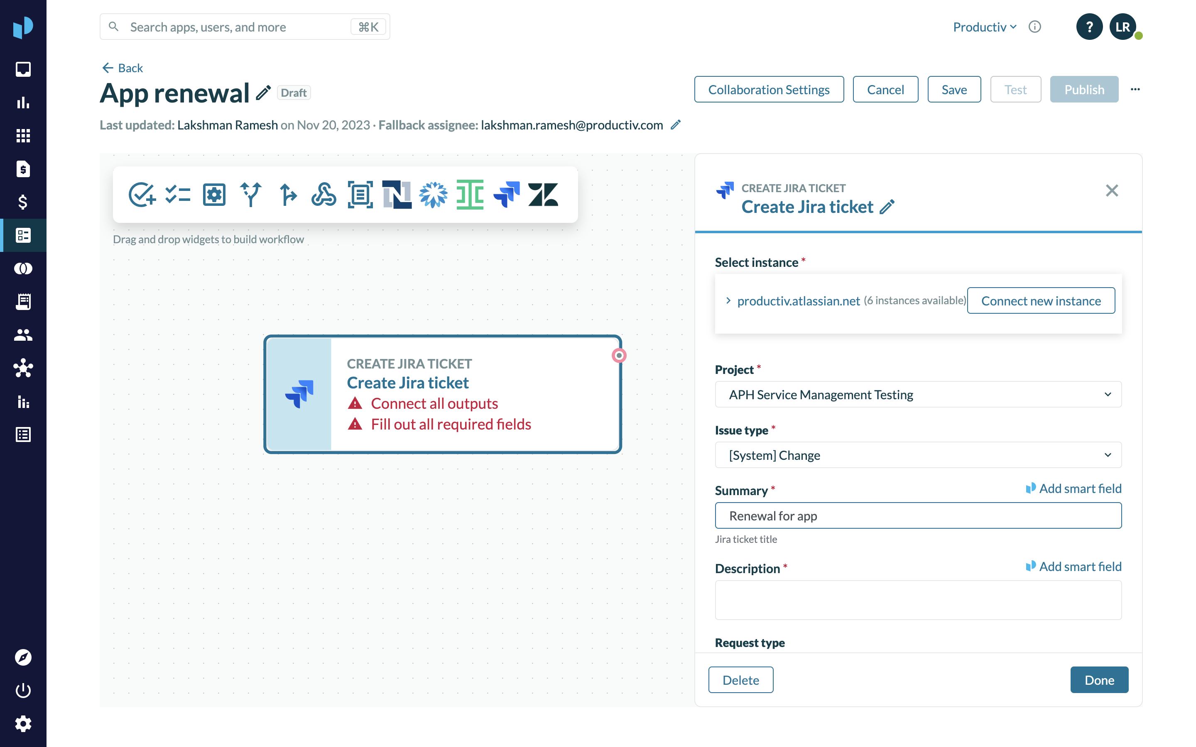Open the Project dropdown
The width and height of the screenshot is (1196, 747).
pyautogui.click(x=918, y=394)
